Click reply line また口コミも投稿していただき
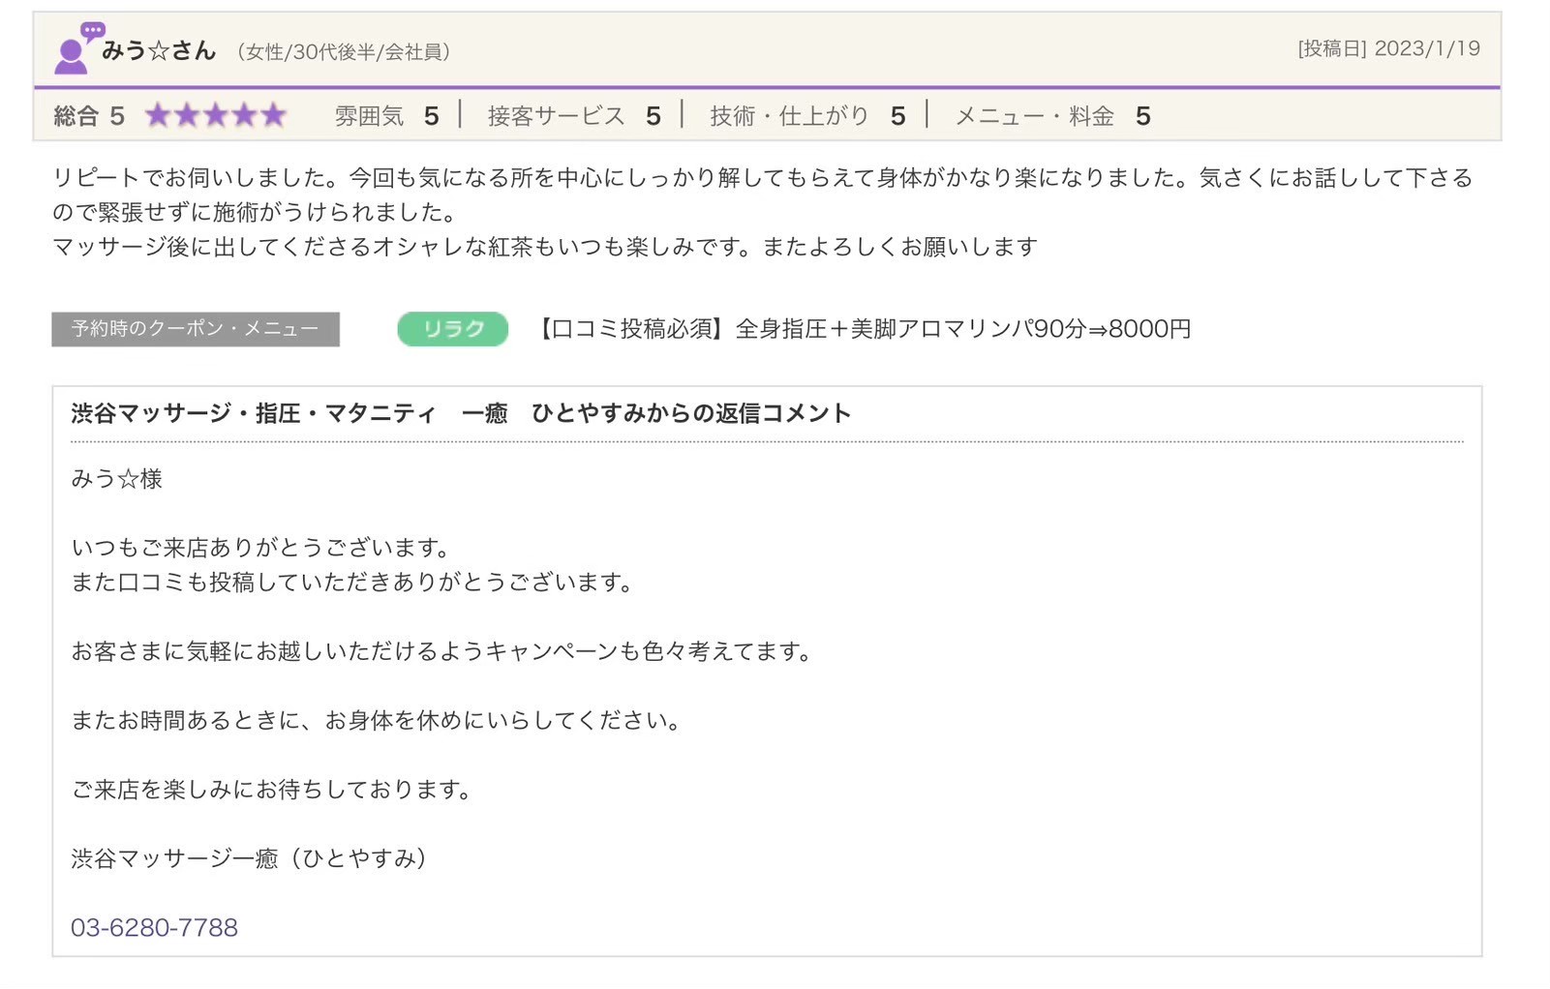The height and width of the screenshot is (989, 1550). point(354,583)
